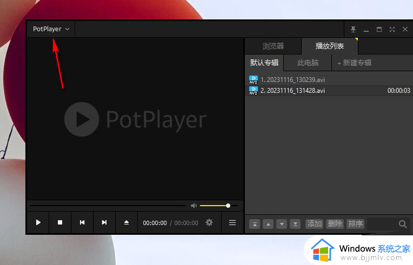
Task: Click the 排序 button
Action: 355,224
